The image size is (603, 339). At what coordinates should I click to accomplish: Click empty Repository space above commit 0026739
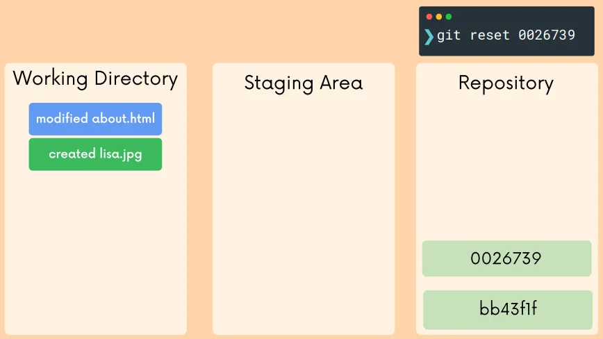506,167
